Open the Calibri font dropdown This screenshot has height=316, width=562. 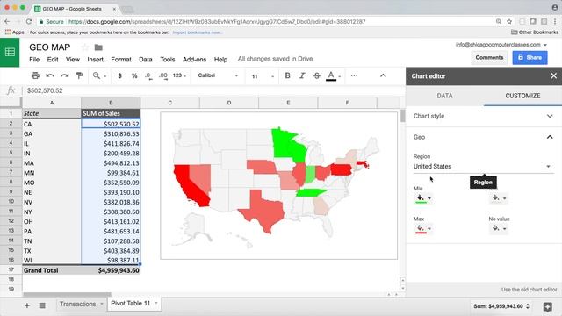(x=218, y=75)
